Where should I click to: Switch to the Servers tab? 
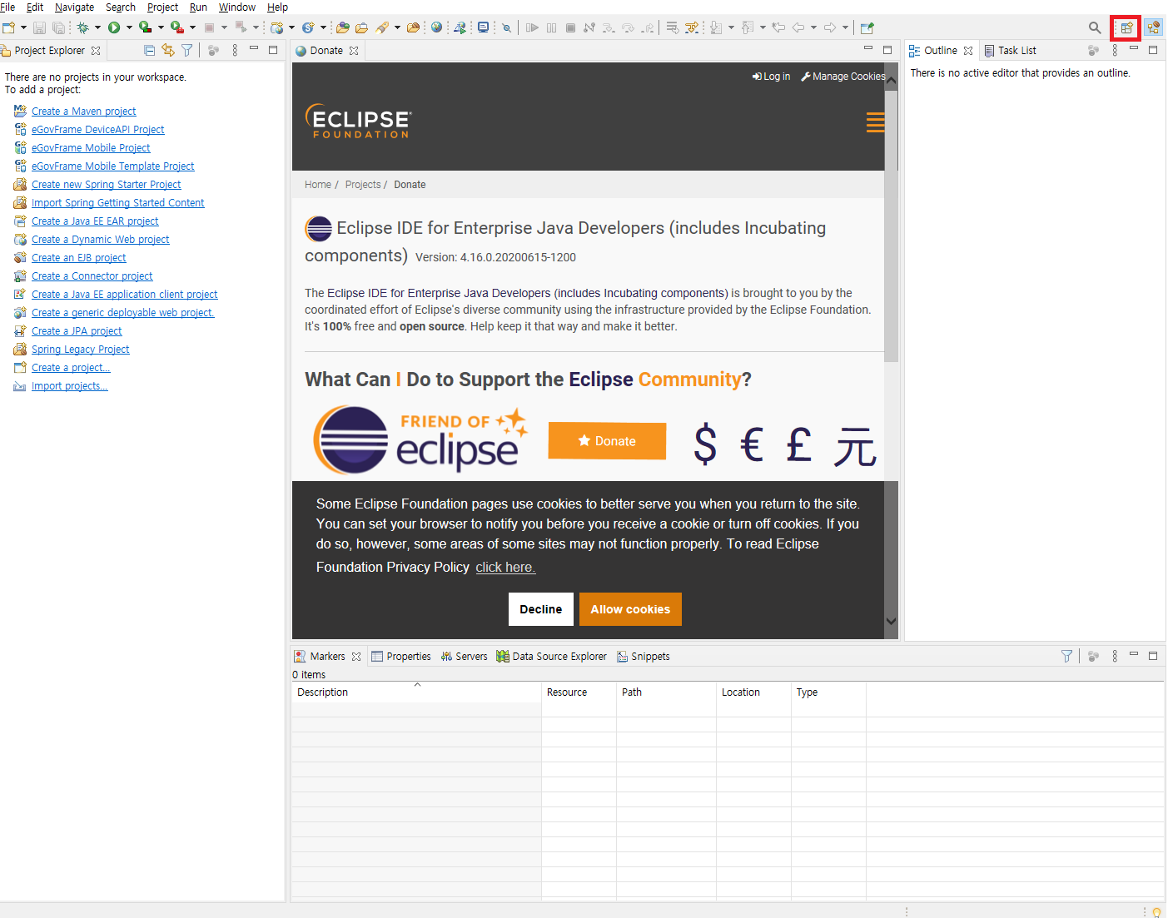point(464,656)
